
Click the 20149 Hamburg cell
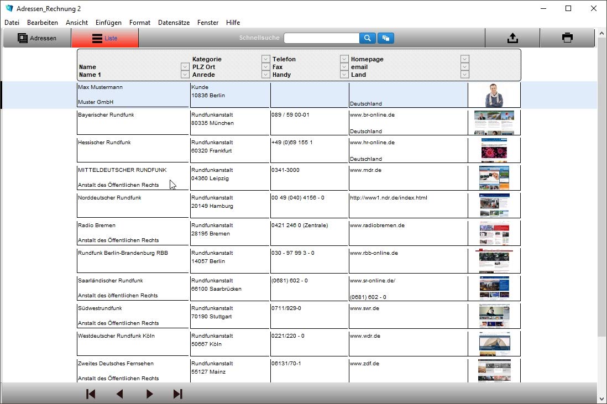click(x=212, y=206)
